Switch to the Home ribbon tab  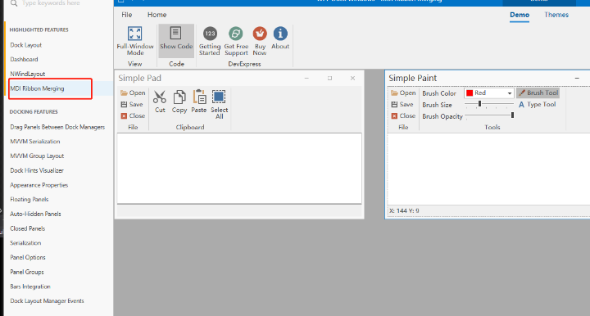[x=157, y=15]
